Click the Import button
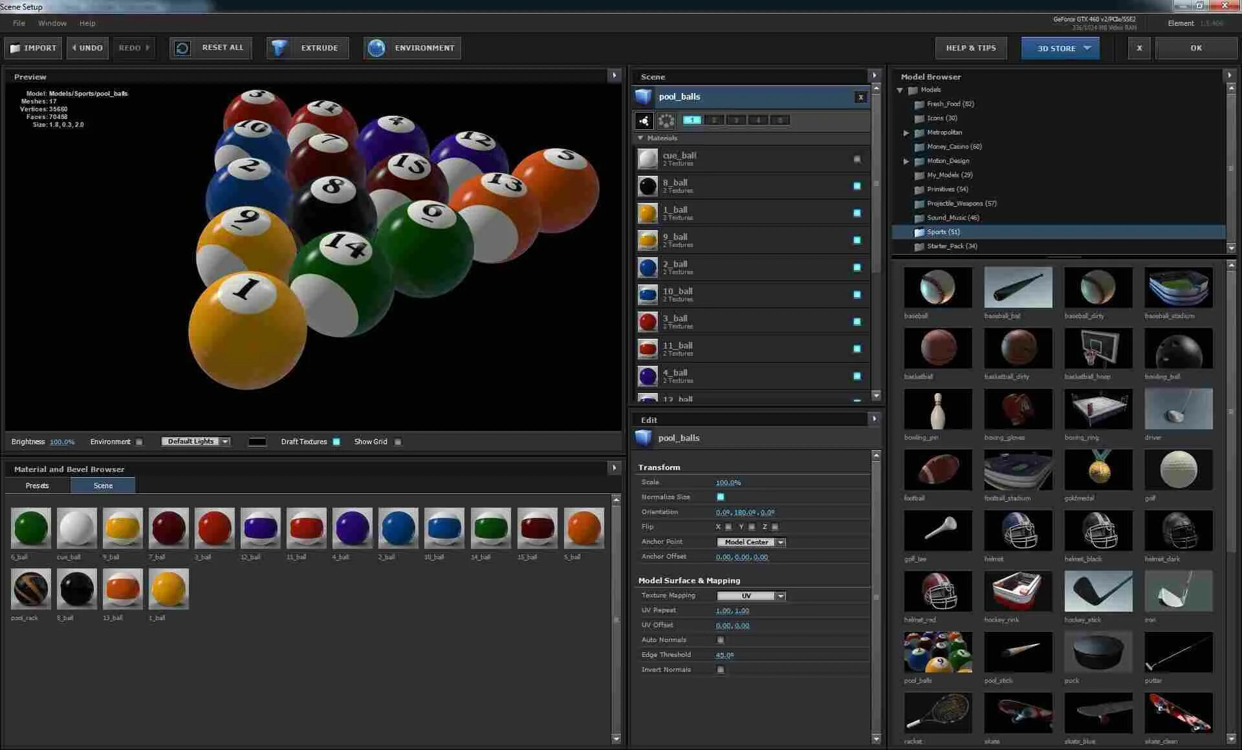 [x=33, y=48]
